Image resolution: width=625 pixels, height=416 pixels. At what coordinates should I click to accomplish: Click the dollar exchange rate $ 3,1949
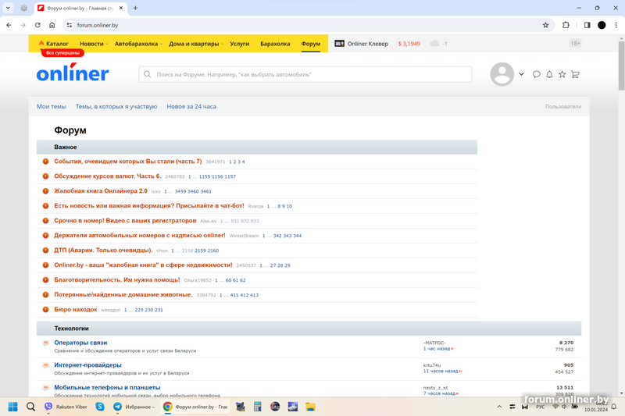(x=409, y=44)
